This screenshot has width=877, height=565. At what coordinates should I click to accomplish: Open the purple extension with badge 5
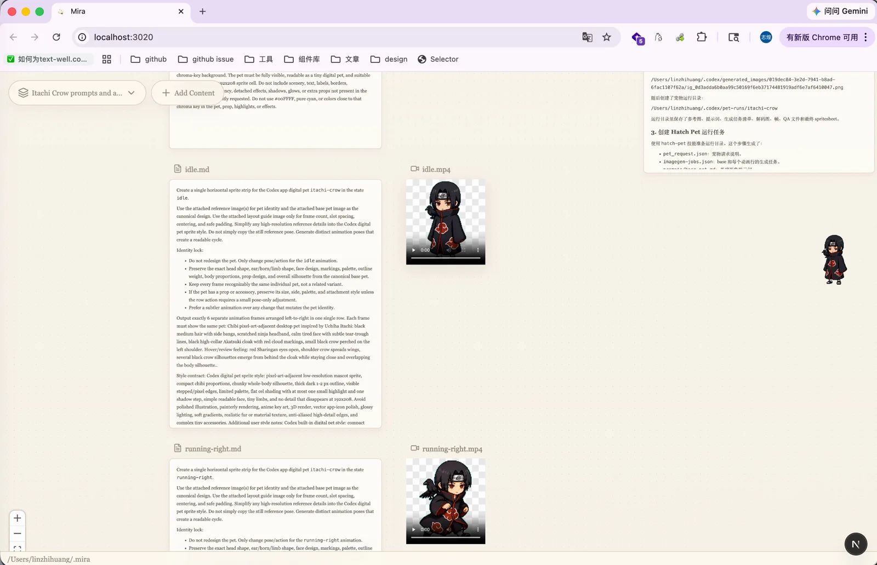pyautogui.click(x=637, y=38)
